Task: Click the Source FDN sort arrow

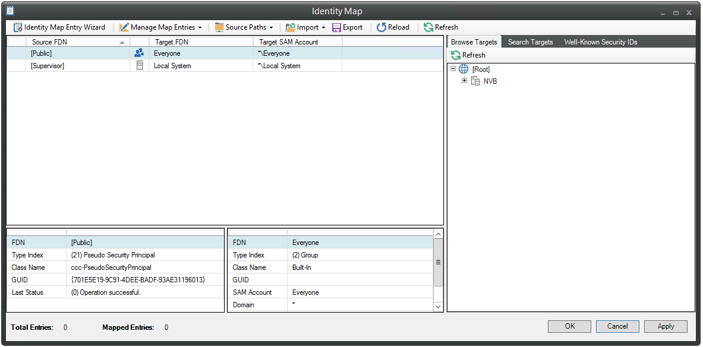Action: [122, 43]
